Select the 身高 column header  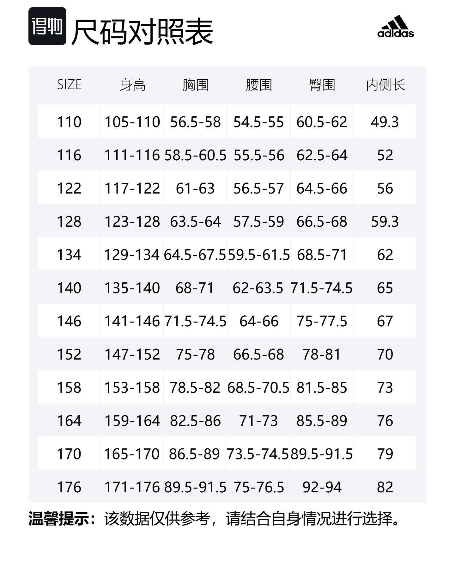point(132,85)
